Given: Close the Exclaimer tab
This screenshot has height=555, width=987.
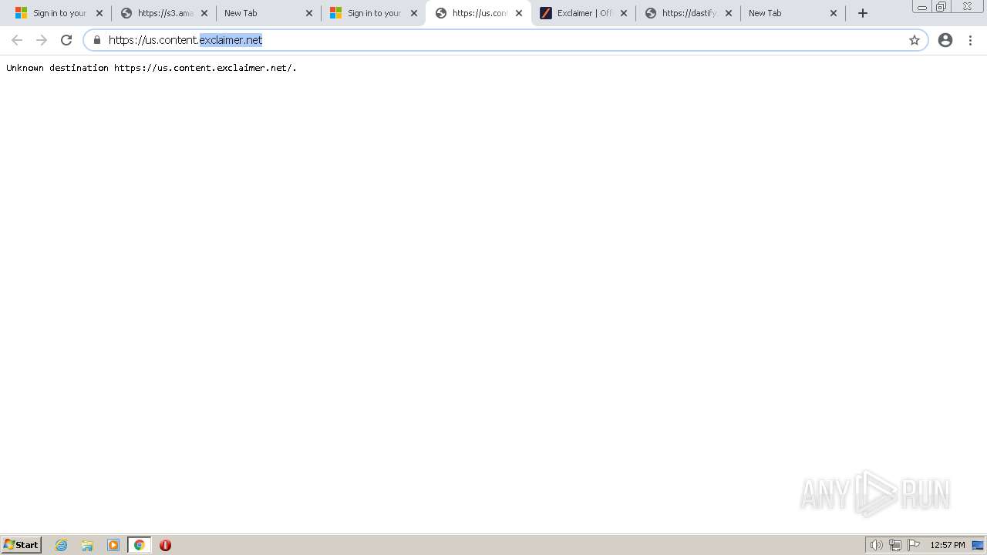Looking at the screenshot, I should pos(624,13).
